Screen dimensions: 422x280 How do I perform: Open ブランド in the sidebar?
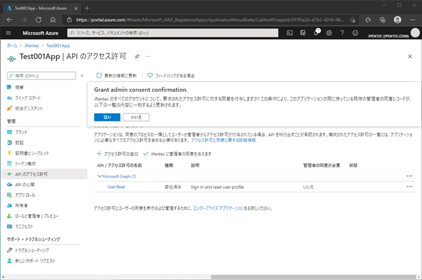(x=21, y=132)
